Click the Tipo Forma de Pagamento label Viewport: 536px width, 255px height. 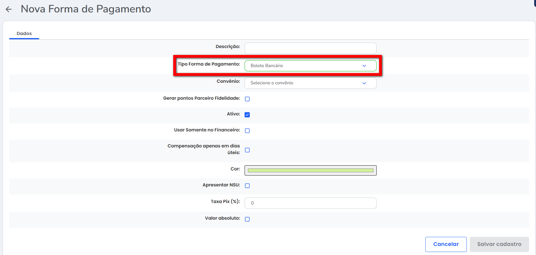click(209, 64)
